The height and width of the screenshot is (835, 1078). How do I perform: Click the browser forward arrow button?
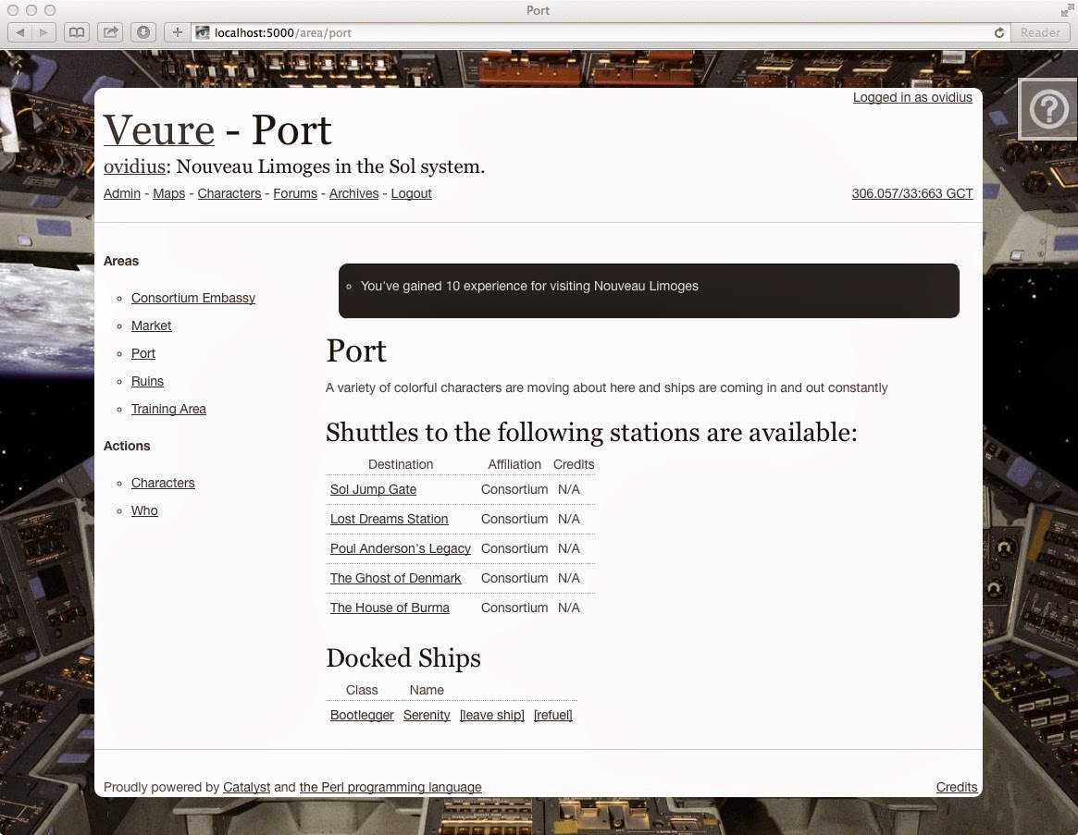point(43,32)
